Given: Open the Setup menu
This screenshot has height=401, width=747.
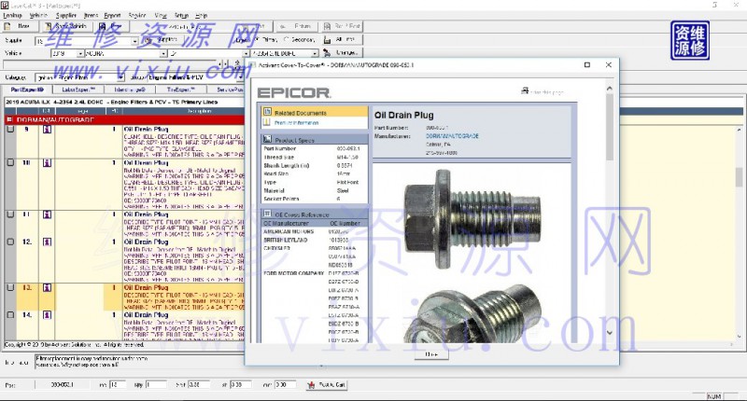Looking at the screenshot, I should [x=181, y=15].
